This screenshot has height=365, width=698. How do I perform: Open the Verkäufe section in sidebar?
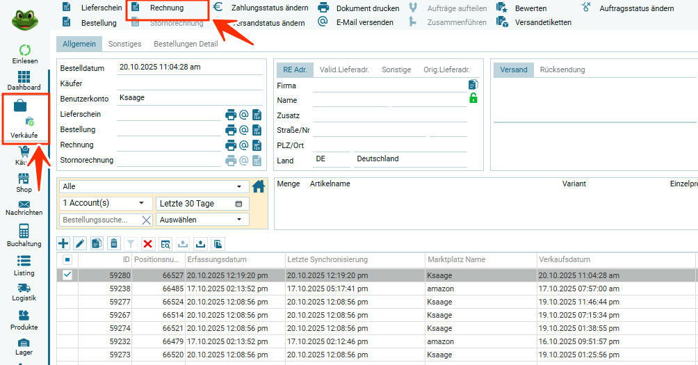click(24, 120)
